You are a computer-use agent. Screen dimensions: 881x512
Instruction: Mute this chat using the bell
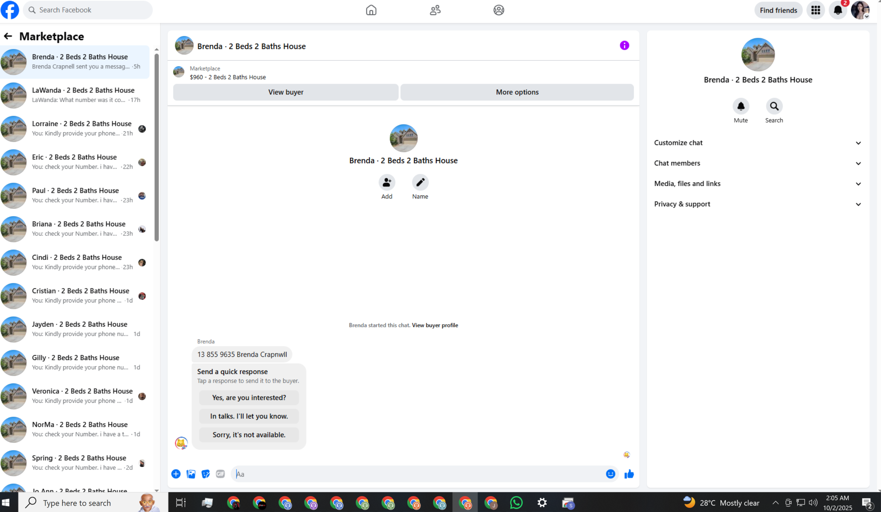pos(741,106)
